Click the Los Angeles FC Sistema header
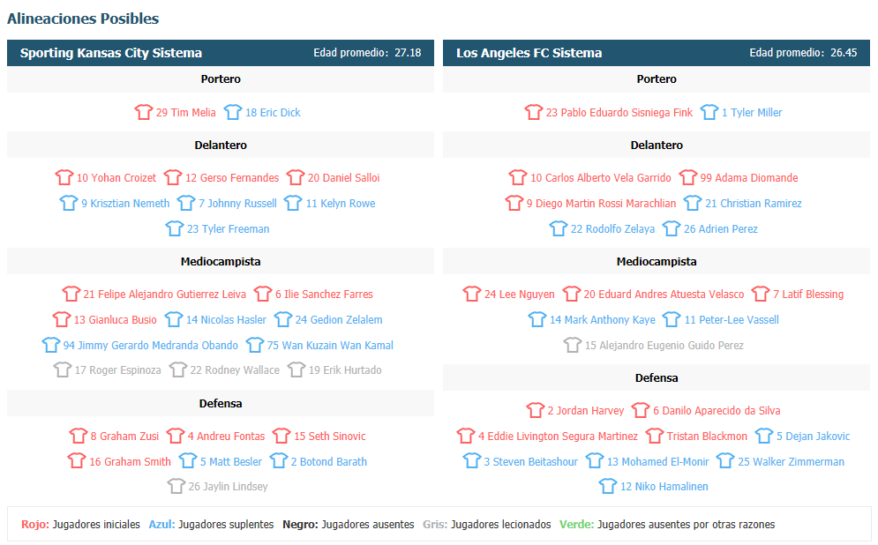 529,53
